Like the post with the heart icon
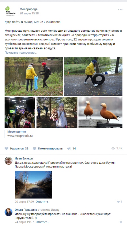The width and height of the screenshot is (127, 226). tap(7, 149)
